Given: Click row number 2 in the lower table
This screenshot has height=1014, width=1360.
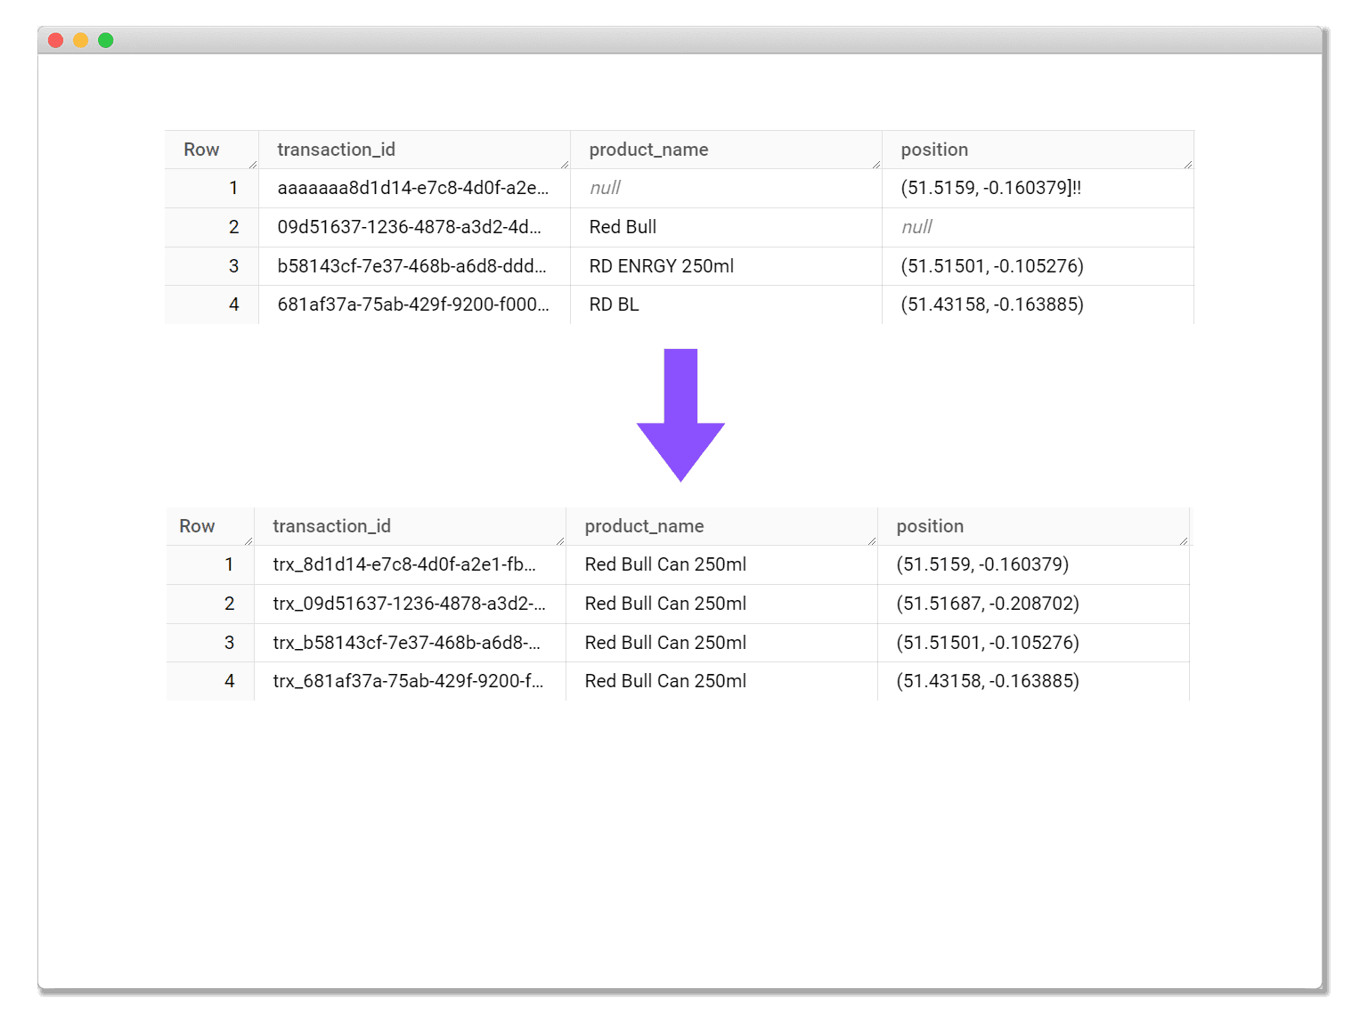Looking at the screenshot, I should pos(210,604).
